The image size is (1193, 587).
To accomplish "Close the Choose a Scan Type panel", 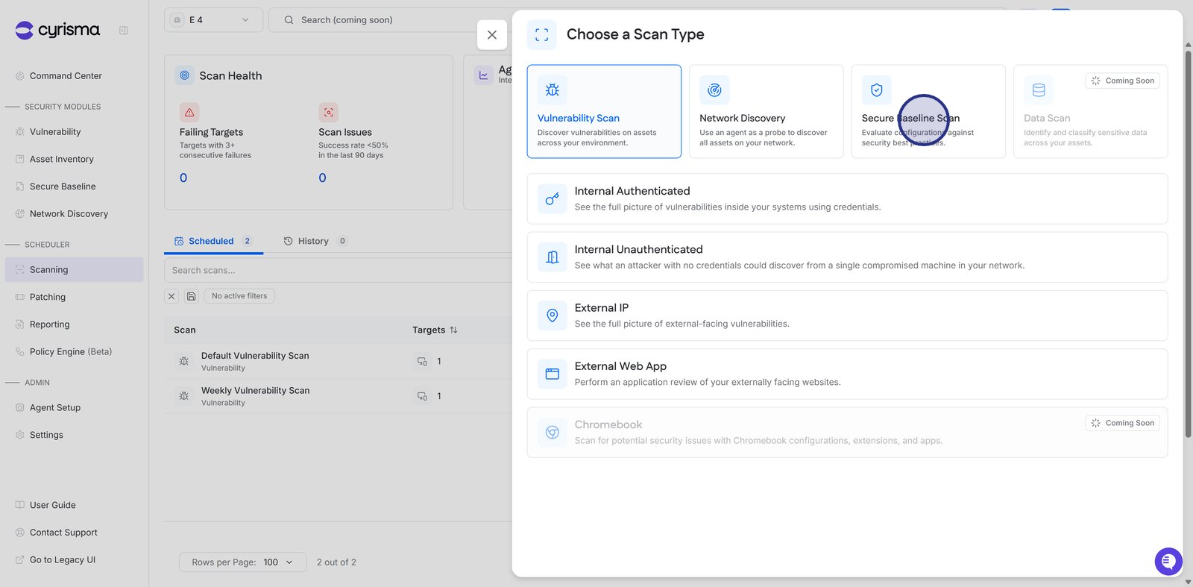I will (492, 35).
